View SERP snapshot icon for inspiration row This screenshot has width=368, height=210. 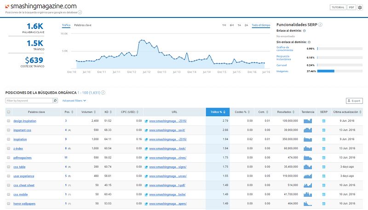(x=324, y=139)
